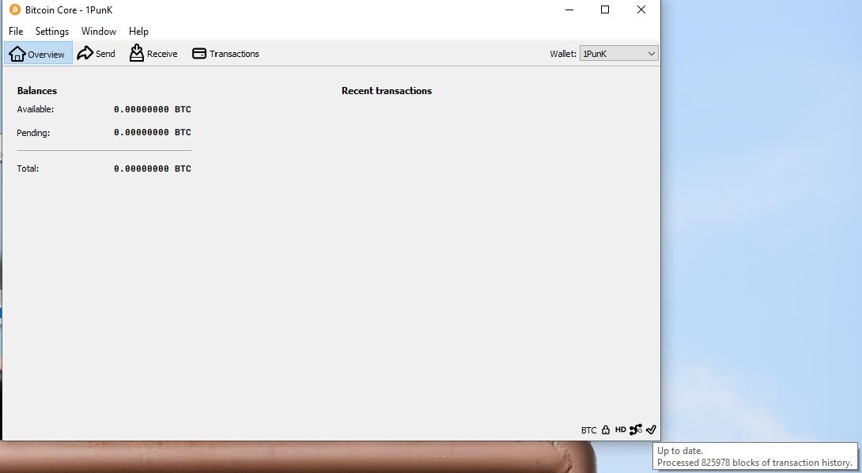Click the Bitcoin logo in title bar

click(x=15, y=10)
